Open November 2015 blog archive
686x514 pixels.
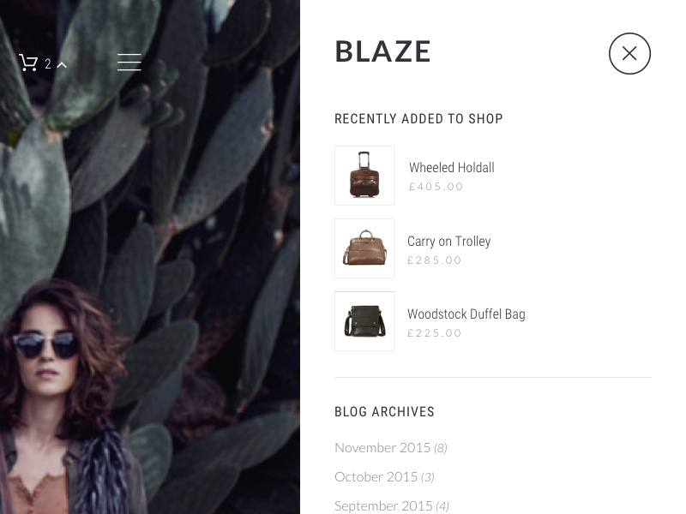point(382,447)
